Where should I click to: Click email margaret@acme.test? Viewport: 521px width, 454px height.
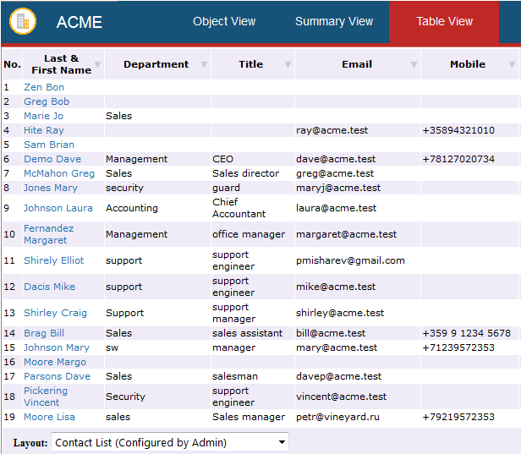(x=346, y=234)
